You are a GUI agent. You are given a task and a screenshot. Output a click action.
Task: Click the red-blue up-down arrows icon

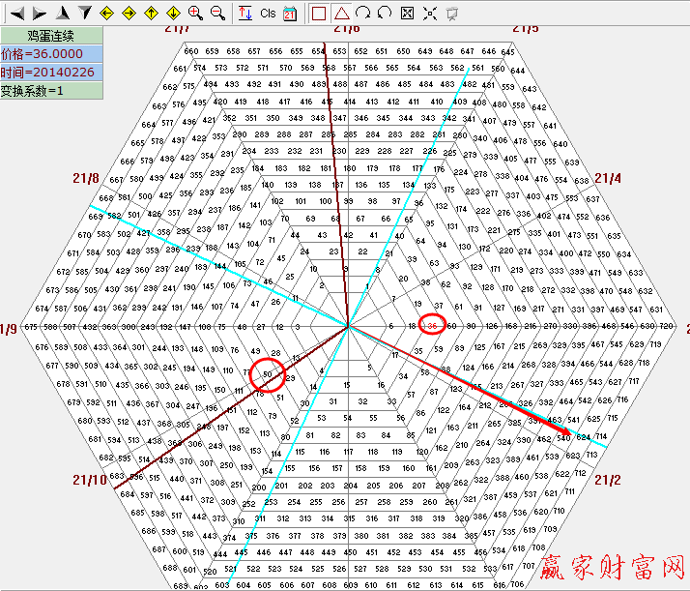(x=245, y=14)
